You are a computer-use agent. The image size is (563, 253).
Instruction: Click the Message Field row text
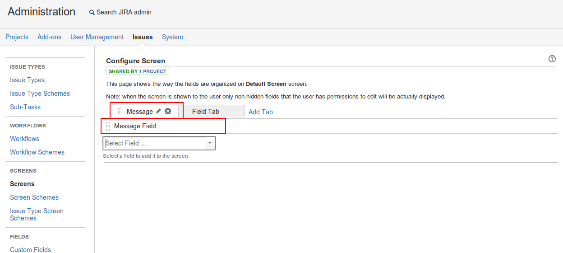[135, 126]
